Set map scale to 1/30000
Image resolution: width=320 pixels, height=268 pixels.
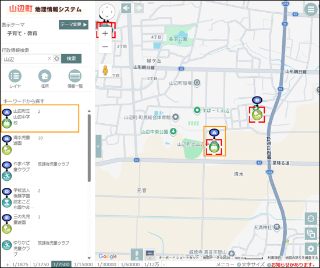pos(106,265)
